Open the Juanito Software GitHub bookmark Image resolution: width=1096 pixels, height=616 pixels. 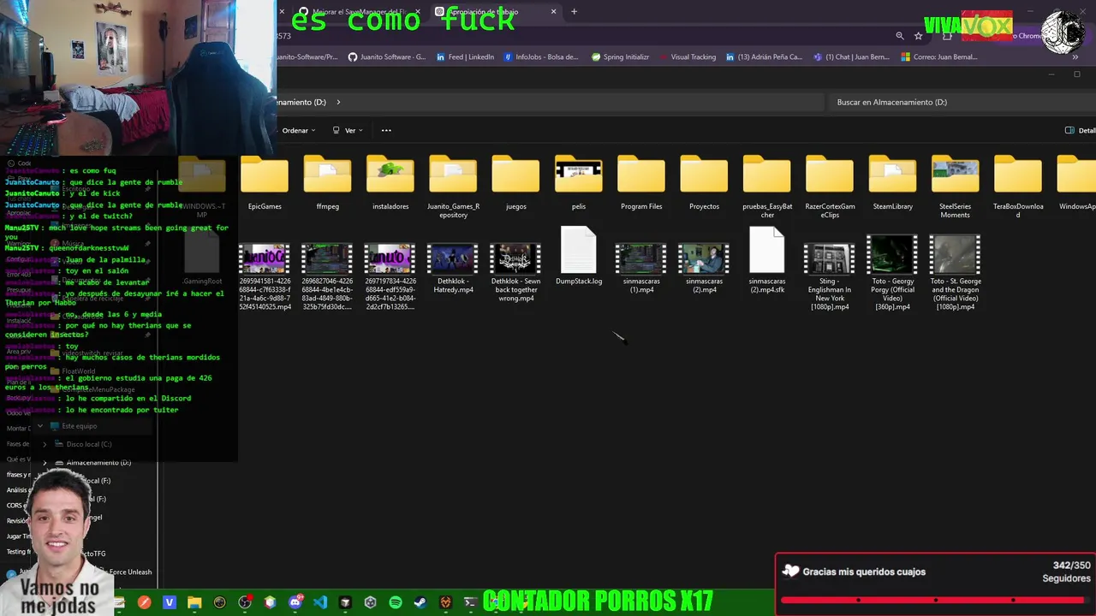[x=387, y=57]
